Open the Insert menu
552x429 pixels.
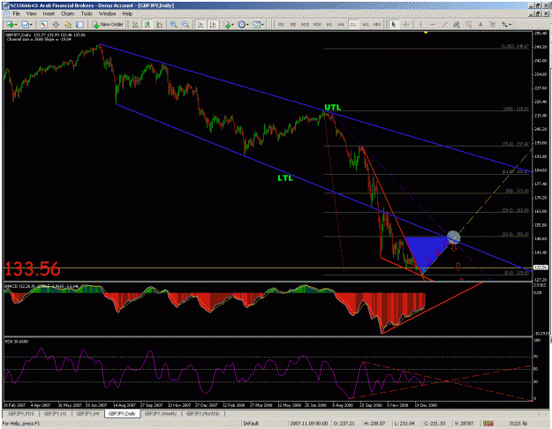click(49, 14)
